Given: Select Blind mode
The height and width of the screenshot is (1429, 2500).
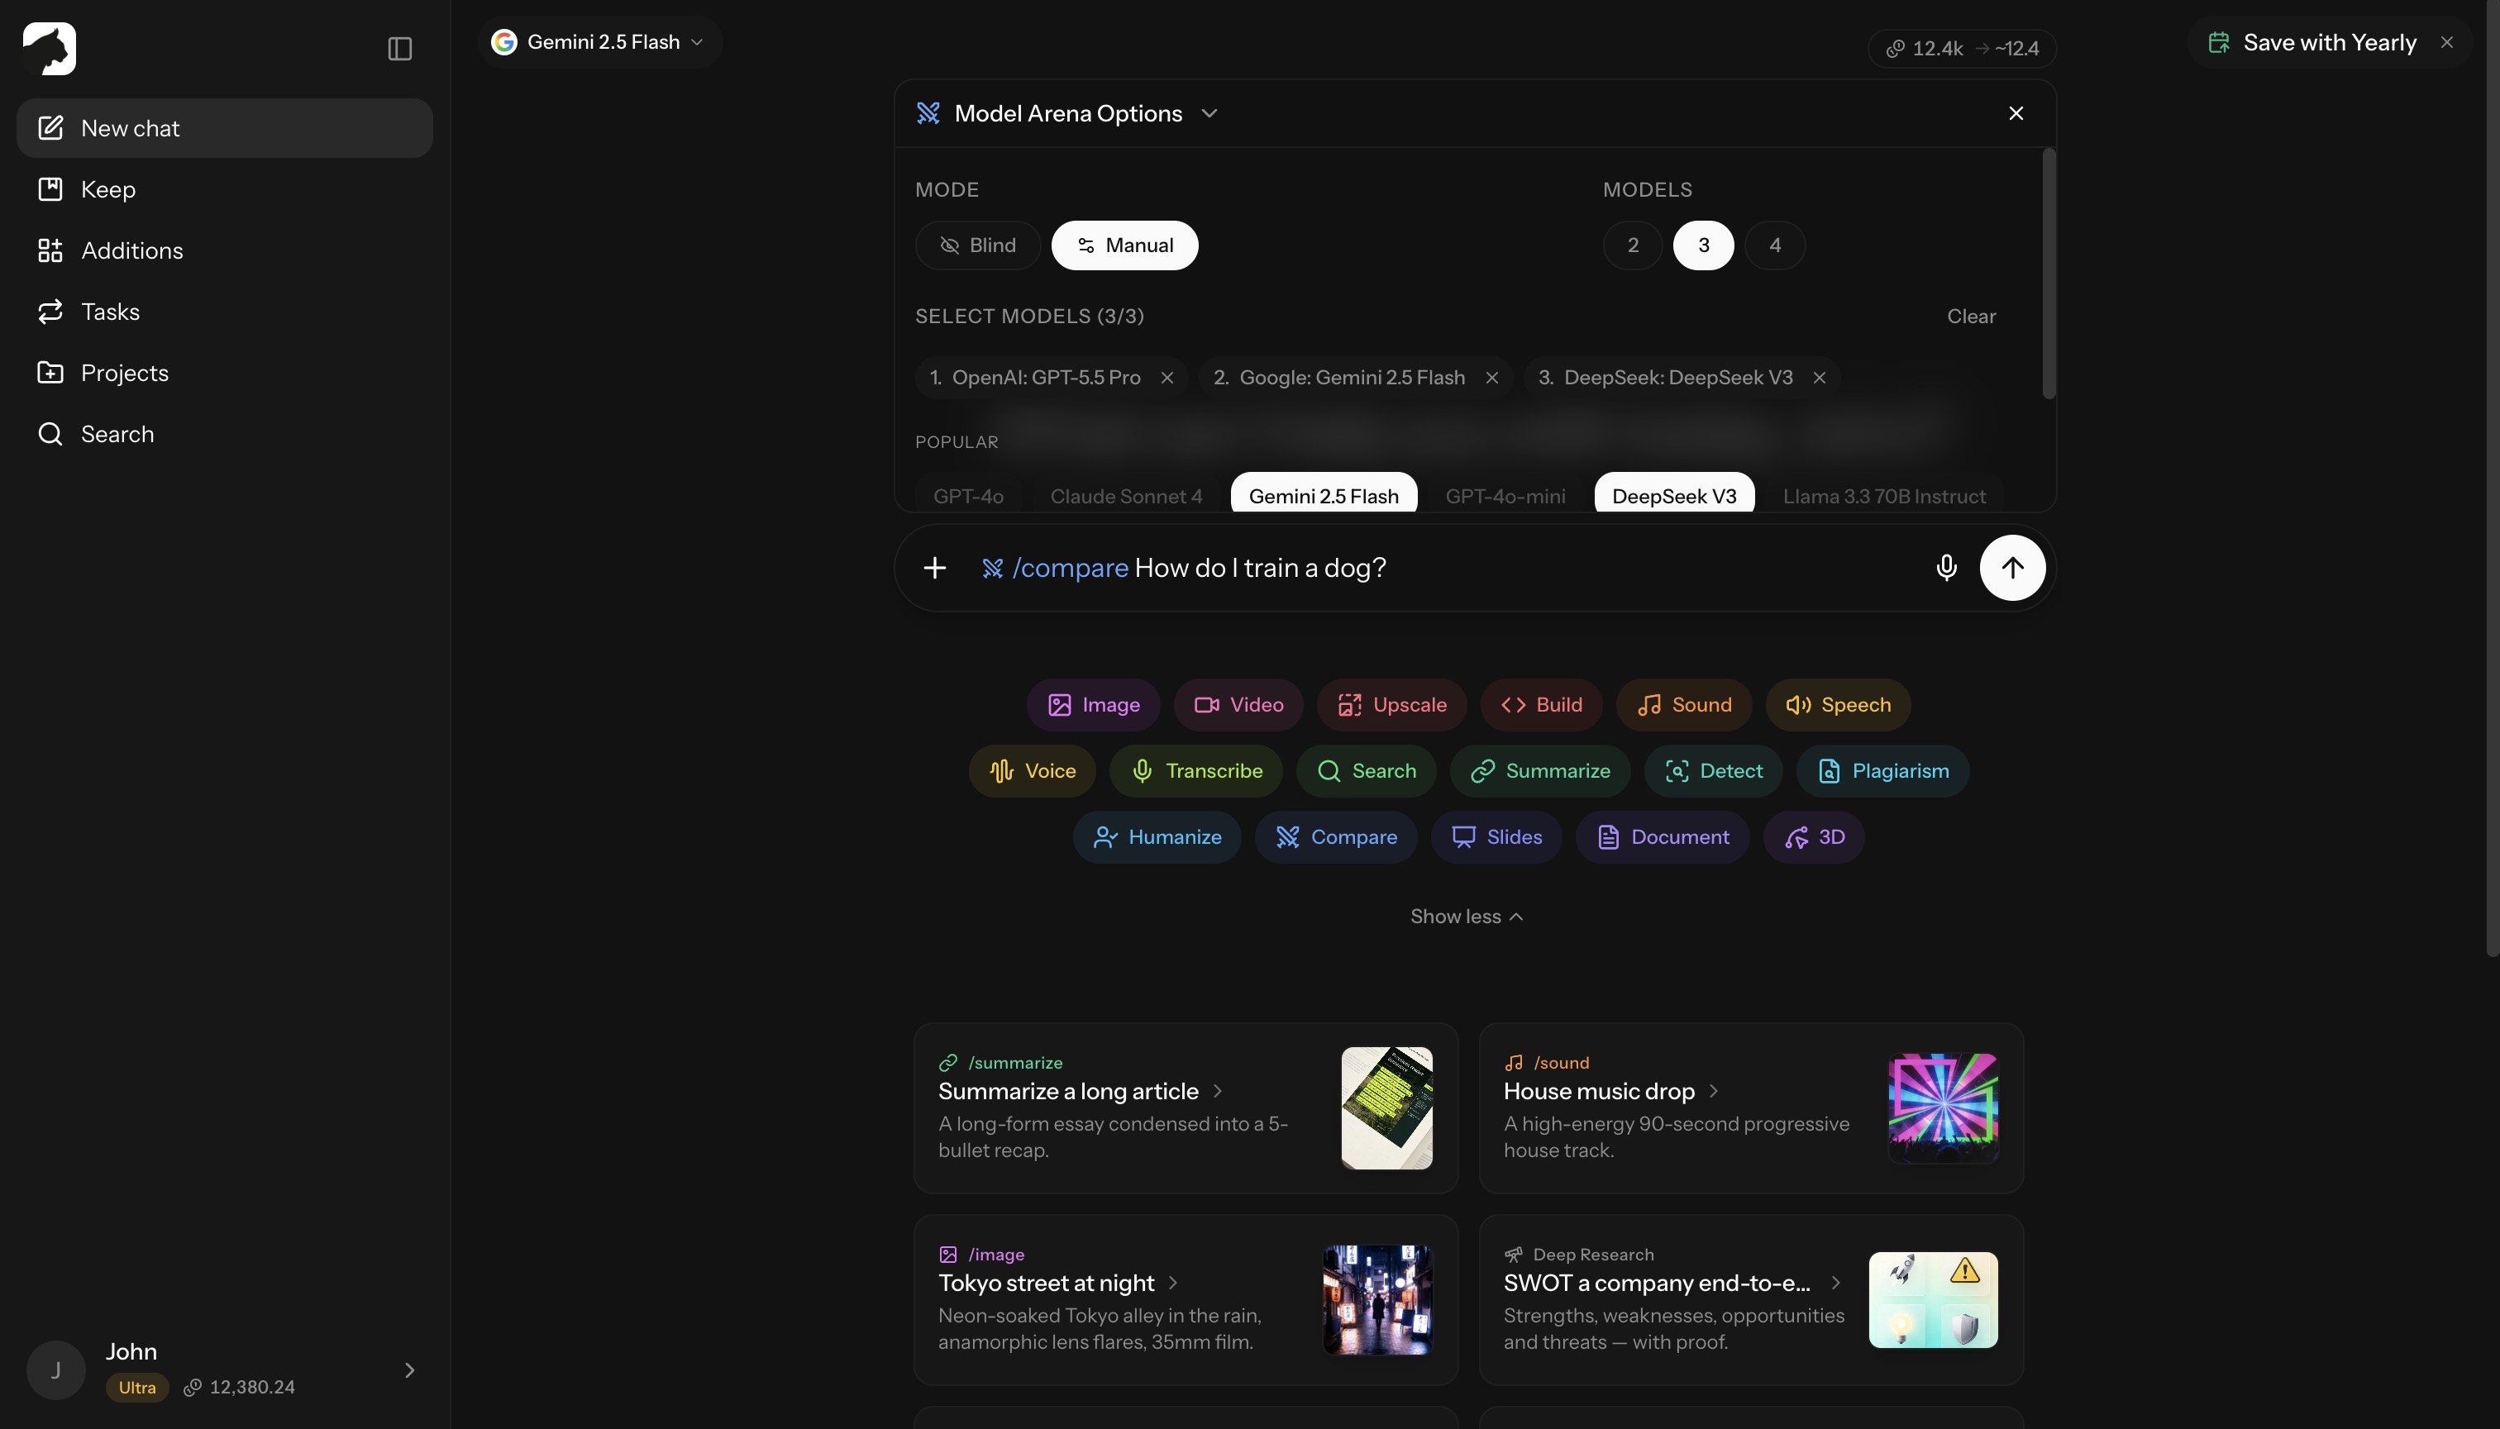Looking at the screenshot, I should point(978,245).
